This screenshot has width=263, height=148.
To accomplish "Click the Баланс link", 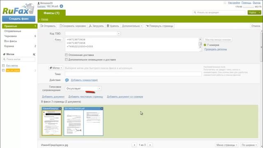I will [42, 7].
